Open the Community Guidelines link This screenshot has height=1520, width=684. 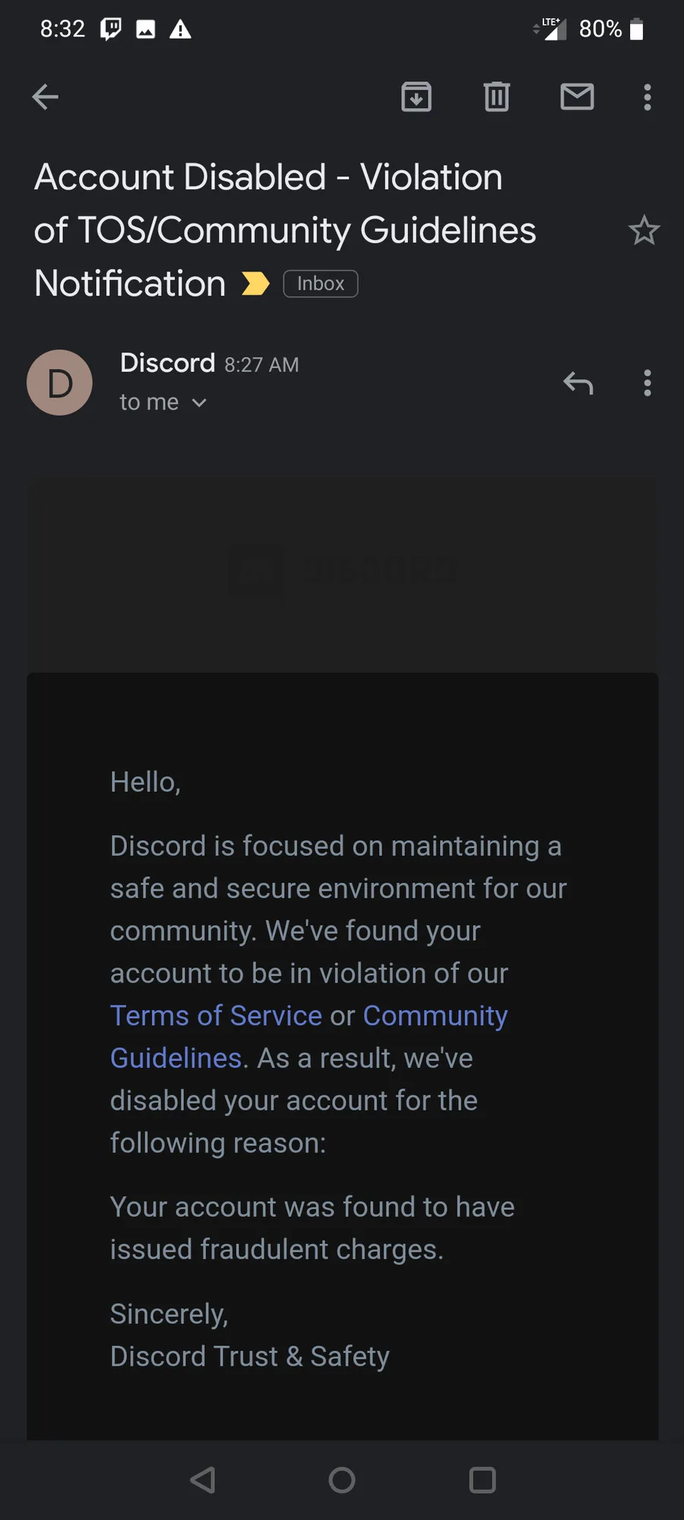point(435,1015)
